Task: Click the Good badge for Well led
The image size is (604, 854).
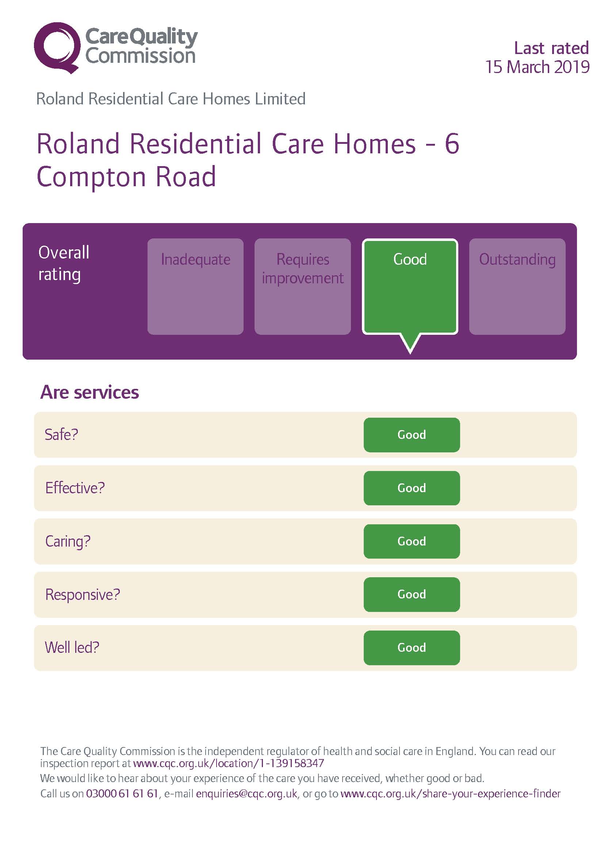Action: pyautogui.click(x=411, y=647)
